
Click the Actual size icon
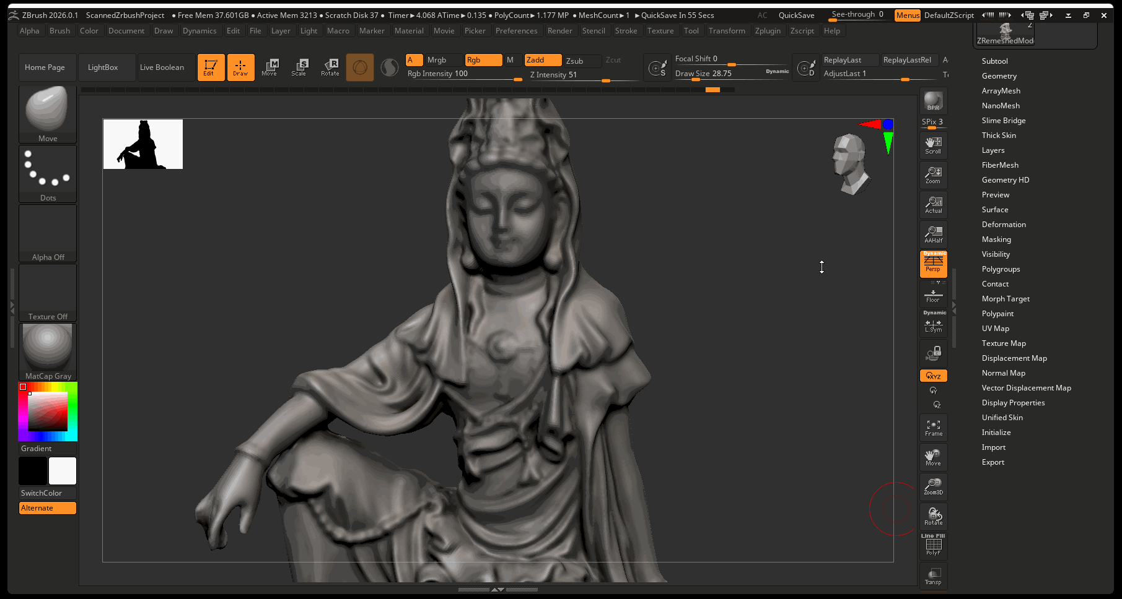(933, 205)
